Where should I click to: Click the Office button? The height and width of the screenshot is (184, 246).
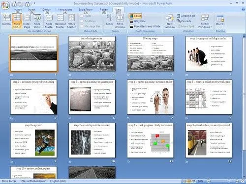tap(5, 5)
